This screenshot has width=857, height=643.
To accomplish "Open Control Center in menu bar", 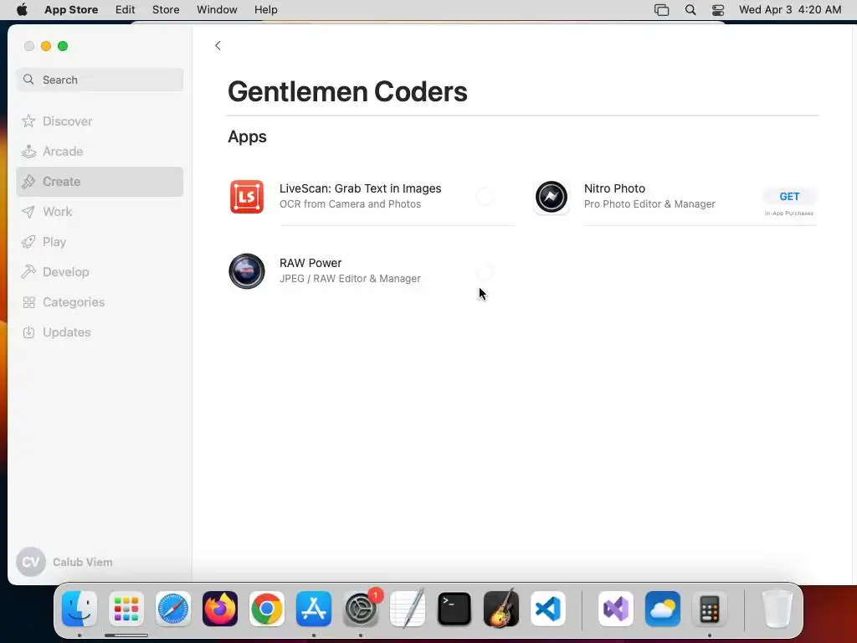I will pos(717,10).
